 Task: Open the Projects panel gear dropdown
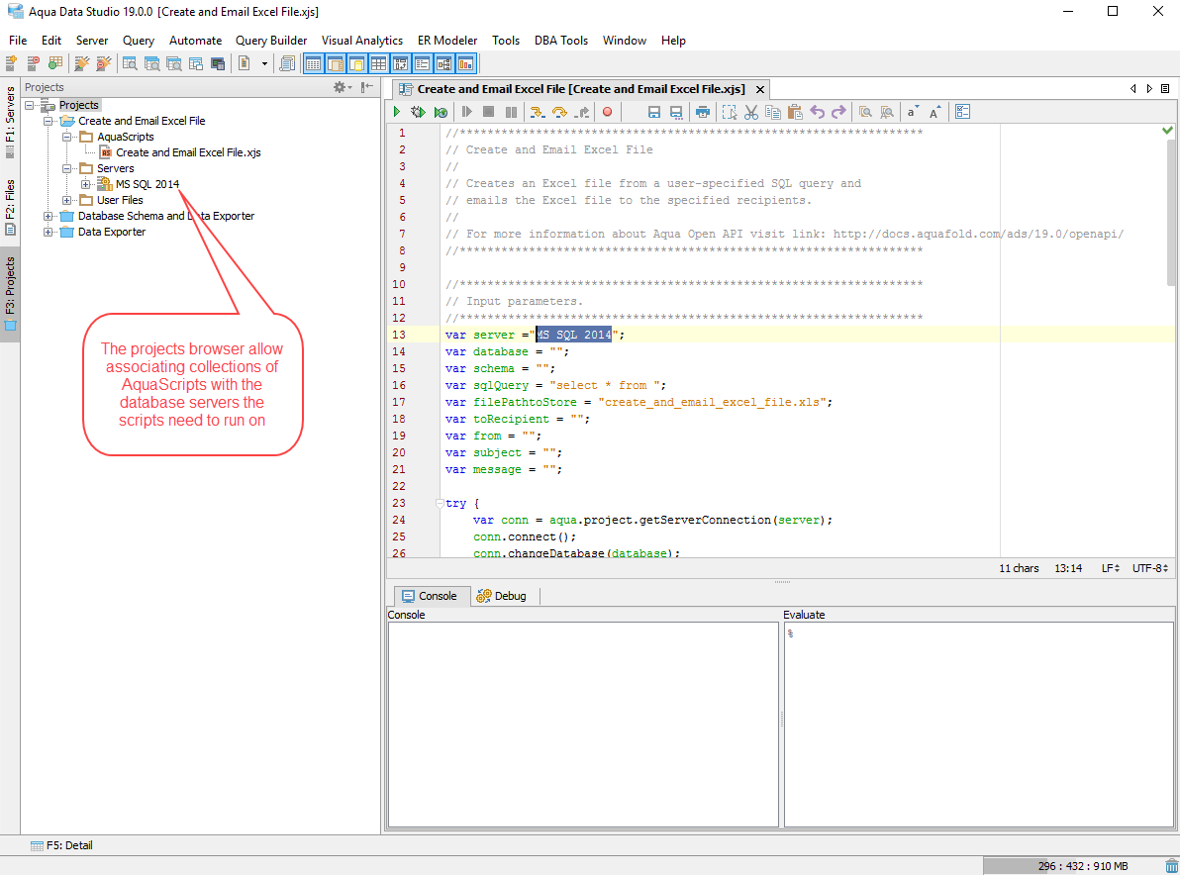pyautogui.click(x=343, y=87)
